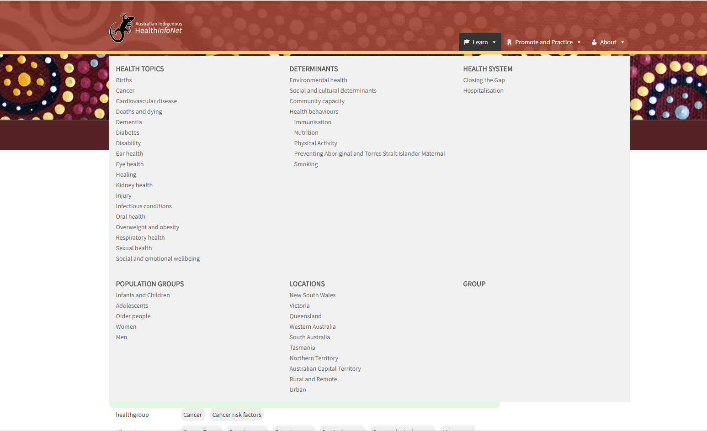Expand the About dropdown arrow
The height and width of the screenshot is (431, 707).
pyautogui.click(x=622, y=42)
